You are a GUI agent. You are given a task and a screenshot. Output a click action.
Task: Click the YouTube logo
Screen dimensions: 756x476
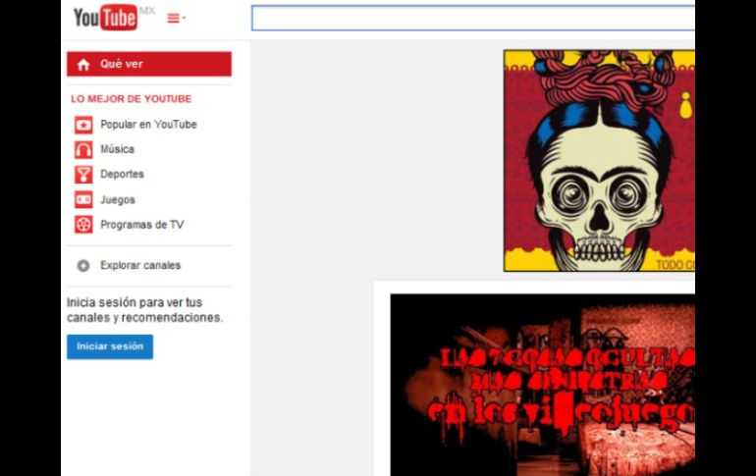click(105, 18)
